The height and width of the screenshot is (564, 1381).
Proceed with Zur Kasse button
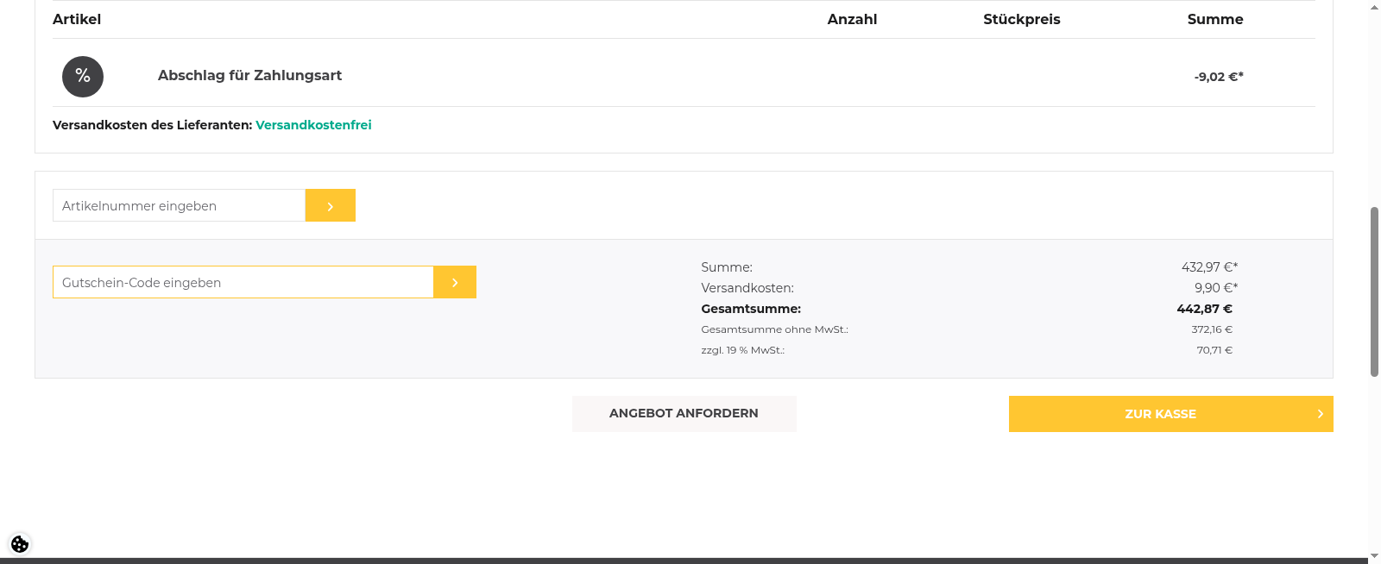click(1170, 414)
